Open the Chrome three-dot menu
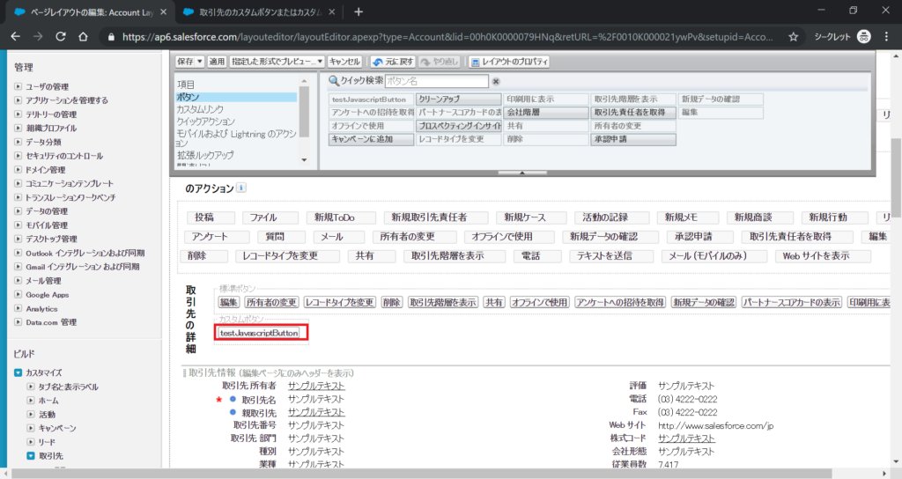 click(x=885, y=37)
